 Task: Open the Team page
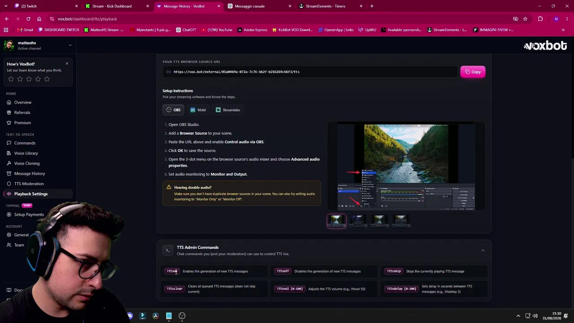[x=19, y=245]
